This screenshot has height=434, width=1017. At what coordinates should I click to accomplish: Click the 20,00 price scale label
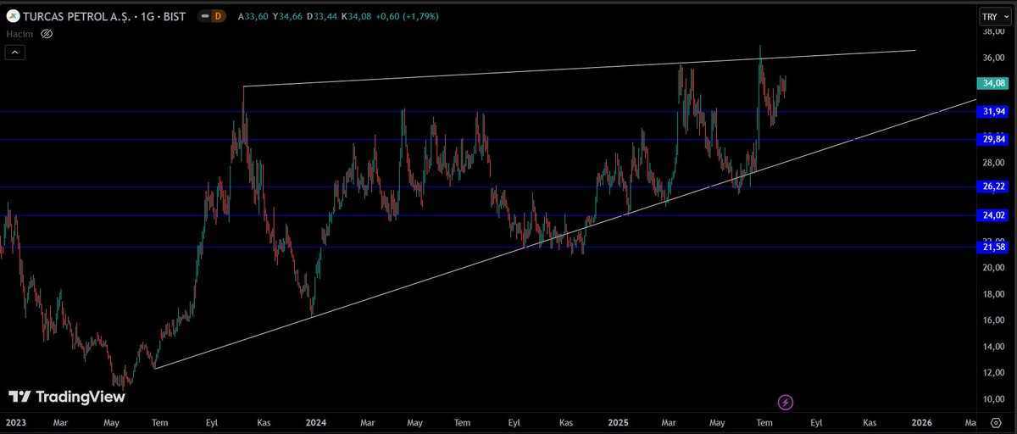(993, 268)
